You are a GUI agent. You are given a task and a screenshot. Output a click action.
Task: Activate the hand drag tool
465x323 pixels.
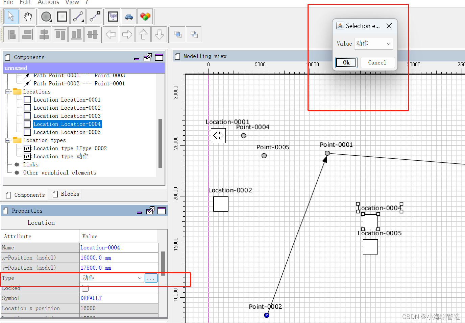click(27, 17)
